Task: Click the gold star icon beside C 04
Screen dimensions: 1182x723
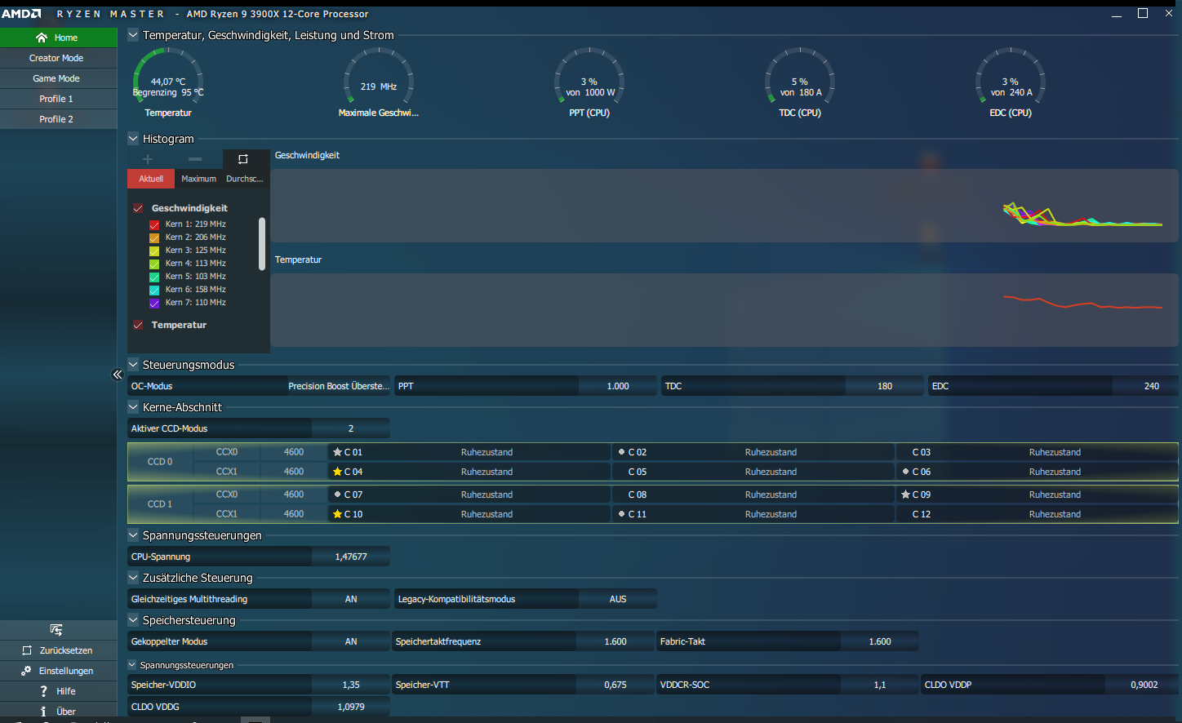Action: coord(337,472)
